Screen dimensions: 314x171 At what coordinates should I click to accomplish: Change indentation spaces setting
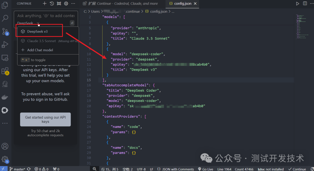coord(128,169)
